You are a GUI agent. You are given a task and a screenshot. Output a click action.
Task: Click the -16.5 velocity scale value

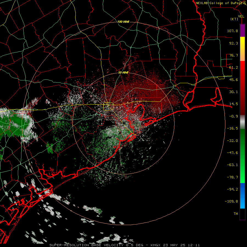(232, 128)
